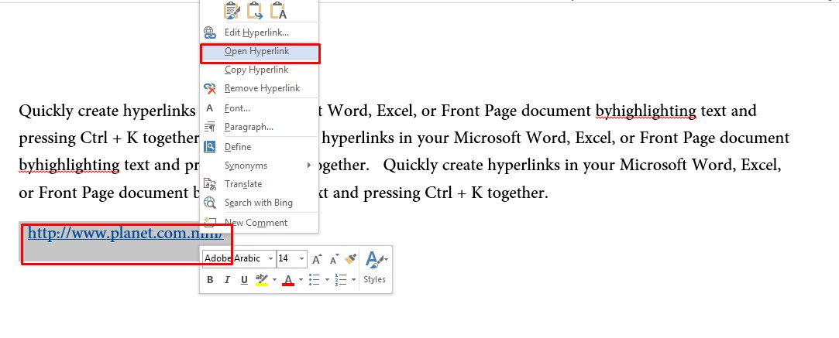Select Copy Hyperlink menu entry
The height and width of the screenshot is (338, 839).
(260, 70)
